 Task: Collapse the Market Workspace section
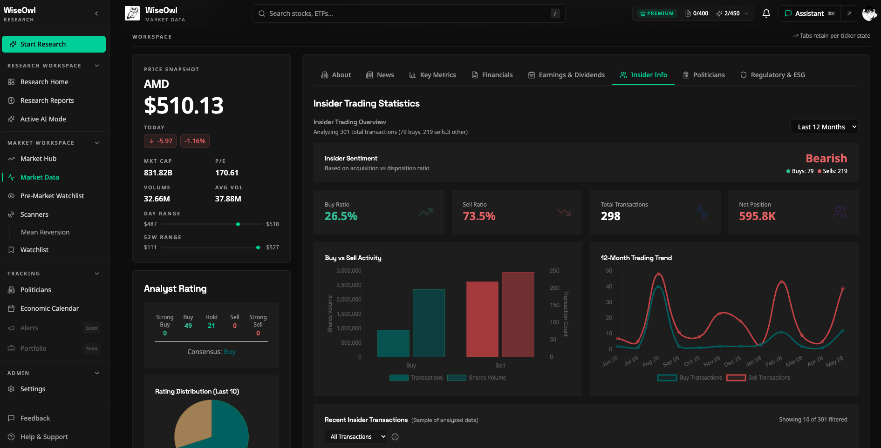click(97, 143)
